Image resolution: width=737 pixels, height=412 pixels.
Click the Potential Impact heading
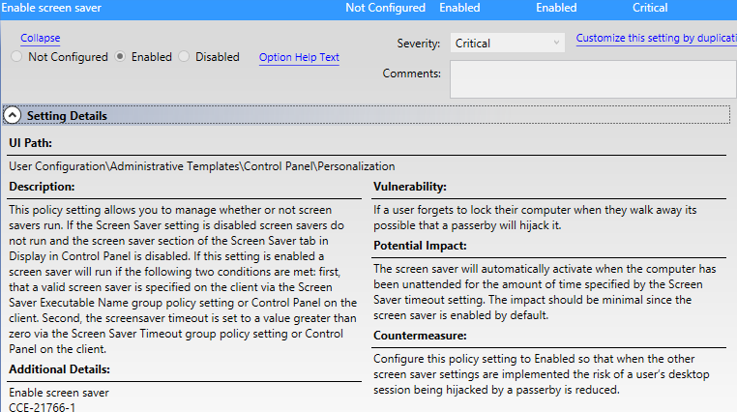(422, 246)
